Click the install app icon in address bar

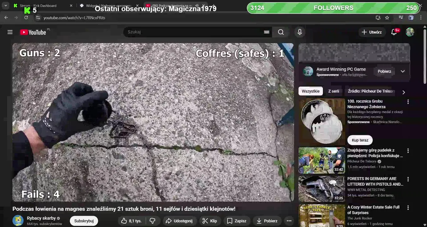pyautogui.click(x=378, y=18)
